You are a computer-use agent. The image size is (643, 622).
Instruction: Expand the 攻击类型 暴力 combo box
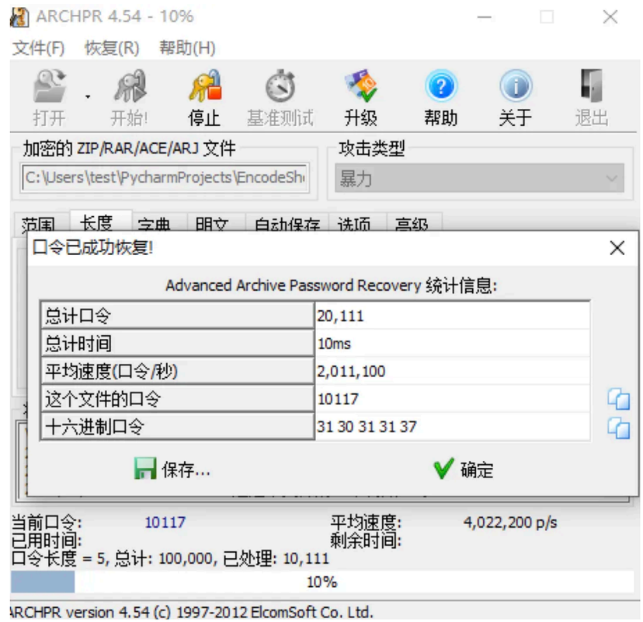(479, 178)
